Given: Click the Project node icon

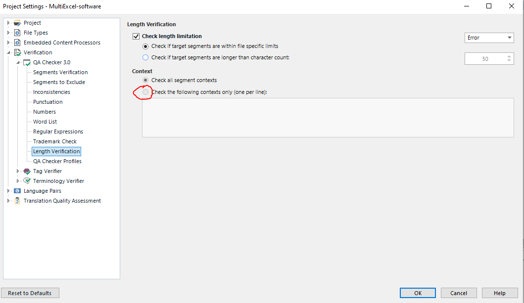Looking at the screenshot, I should 17,23.
